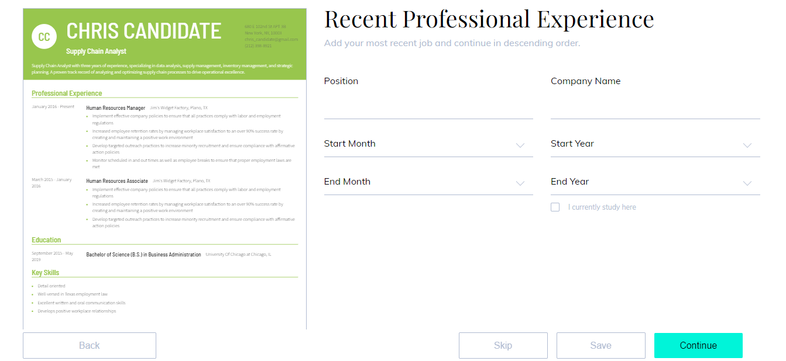Screen dimensions: 786x361
Task: Expand the End Month chevron arrow
Action: click(520, 183)
